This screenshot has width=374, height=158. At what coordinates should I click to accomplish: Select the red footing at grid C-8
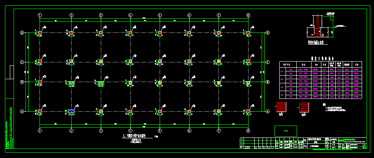[248, 61]
